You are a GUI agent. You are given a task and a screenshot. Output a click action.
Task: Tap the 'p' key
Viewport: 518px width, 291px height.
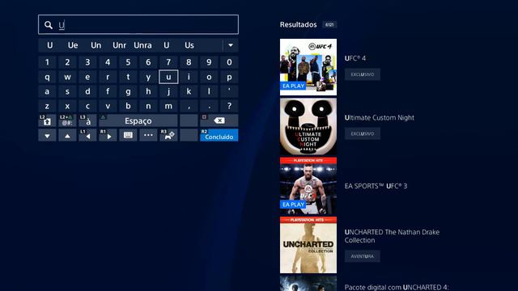[x=229, y=77]
